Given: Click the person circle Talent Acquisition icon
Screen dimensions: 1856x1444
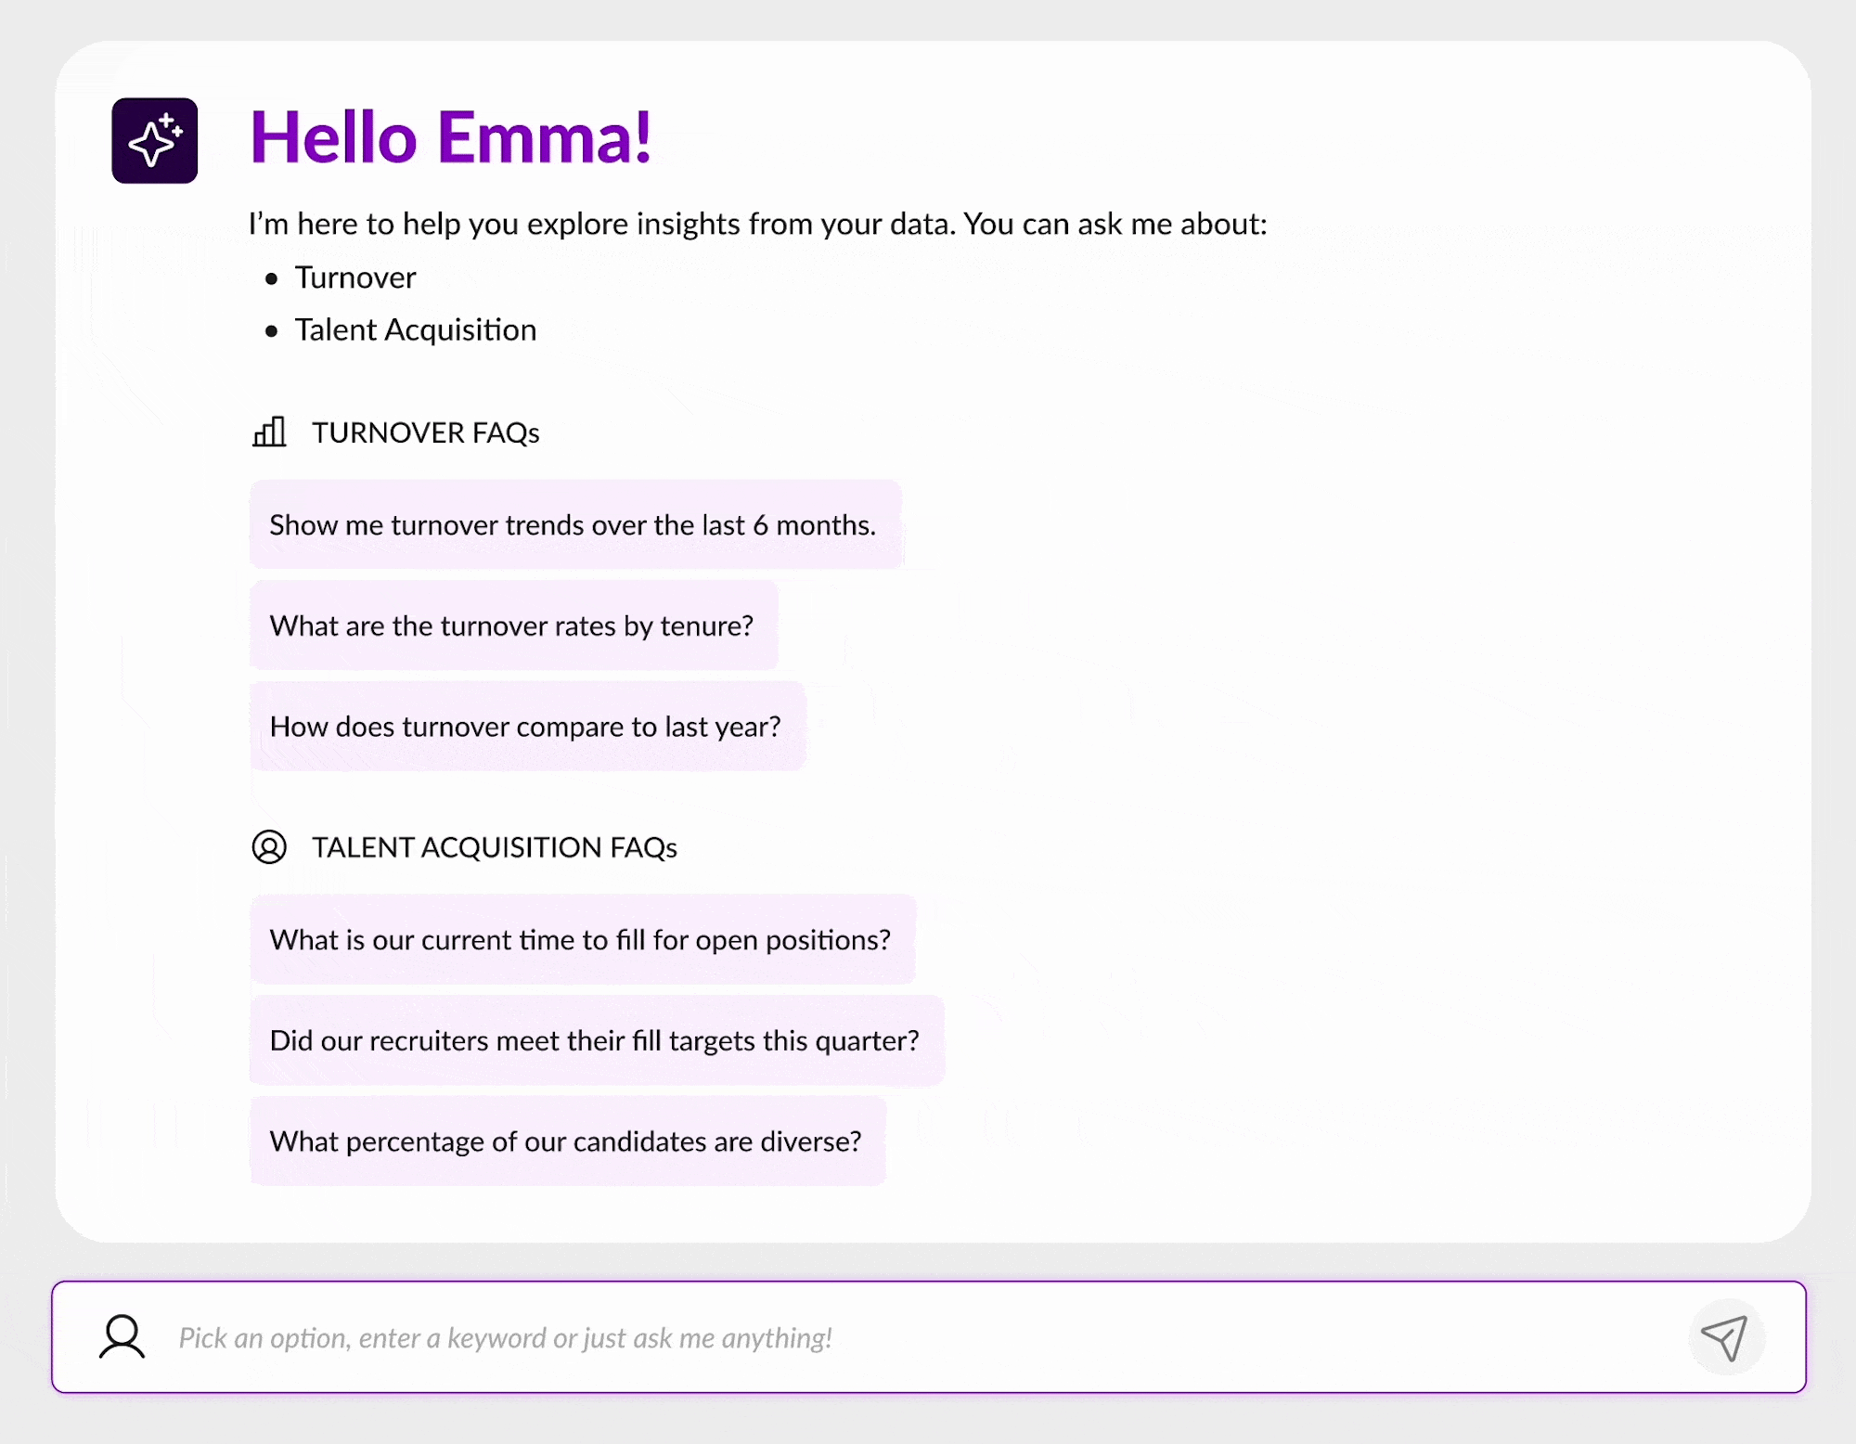Looking at the screenshot, I should click(x=269, y=846).
